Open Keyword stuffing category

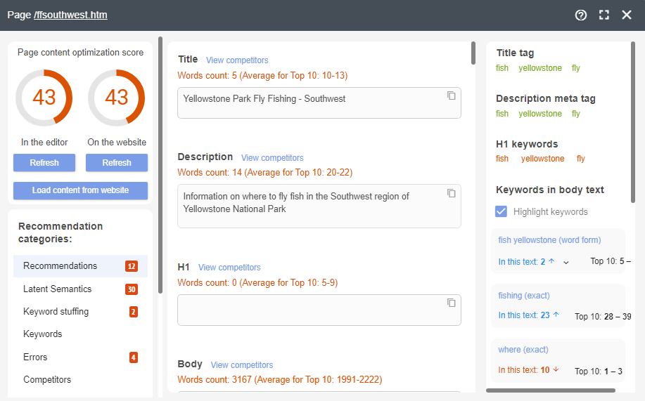point(56,312)
